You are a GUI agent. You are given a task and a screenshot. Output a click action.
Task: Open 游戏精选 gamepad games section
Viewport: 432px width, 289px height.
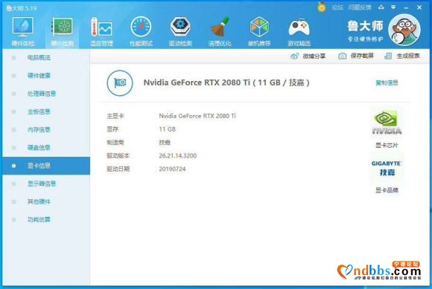pos(299,32)
